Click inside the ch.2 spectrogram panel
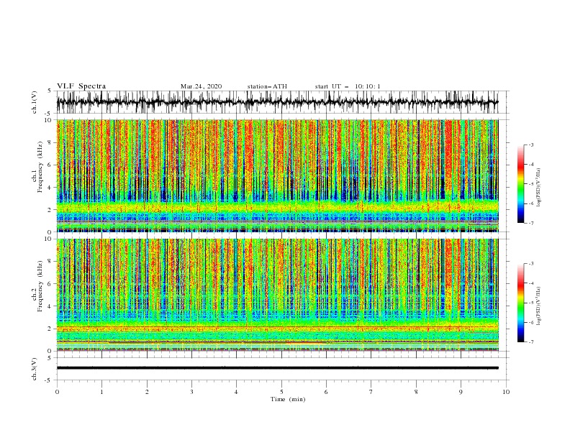The width and height of the screenshot is (570, 440). pyautogui.click(x=278, y=295)
